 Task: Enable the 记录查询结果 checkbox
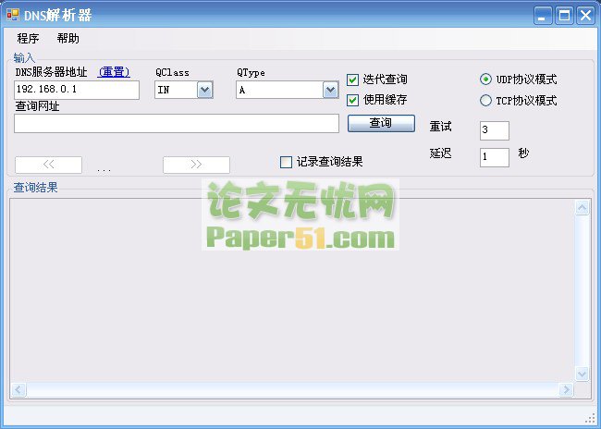[286, 162]
